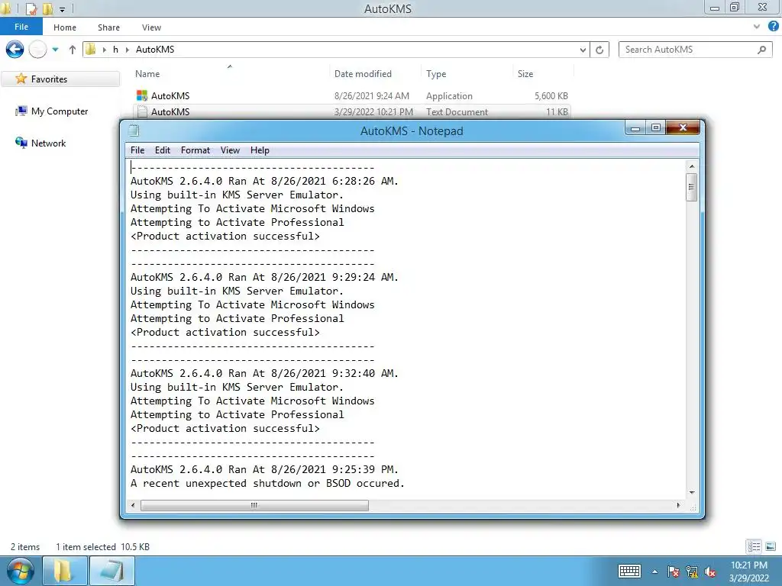
Task: Click the '5,600 KB' size cell
Action: coord(551,95)
